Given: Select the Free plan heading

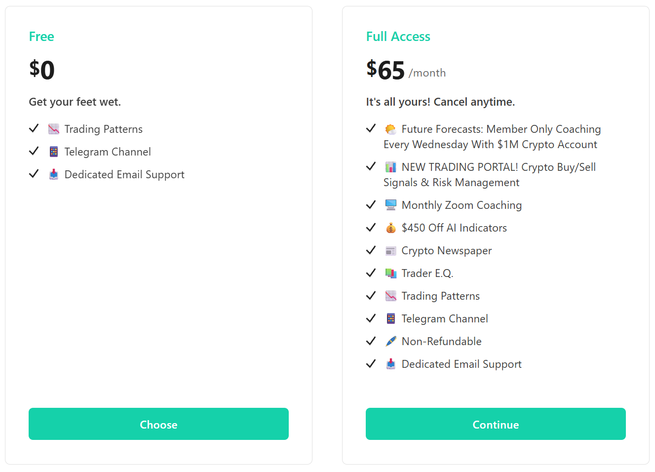Looking at the screenshot, I should click(41, 37).
